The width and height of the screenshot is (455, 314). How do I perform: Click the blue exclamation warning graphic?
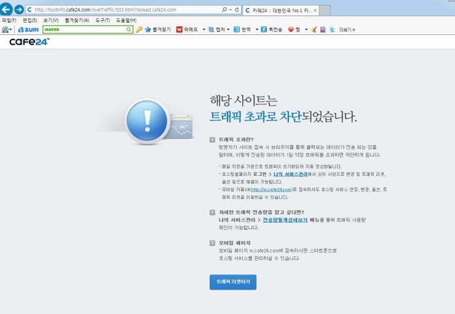point(147,121)
